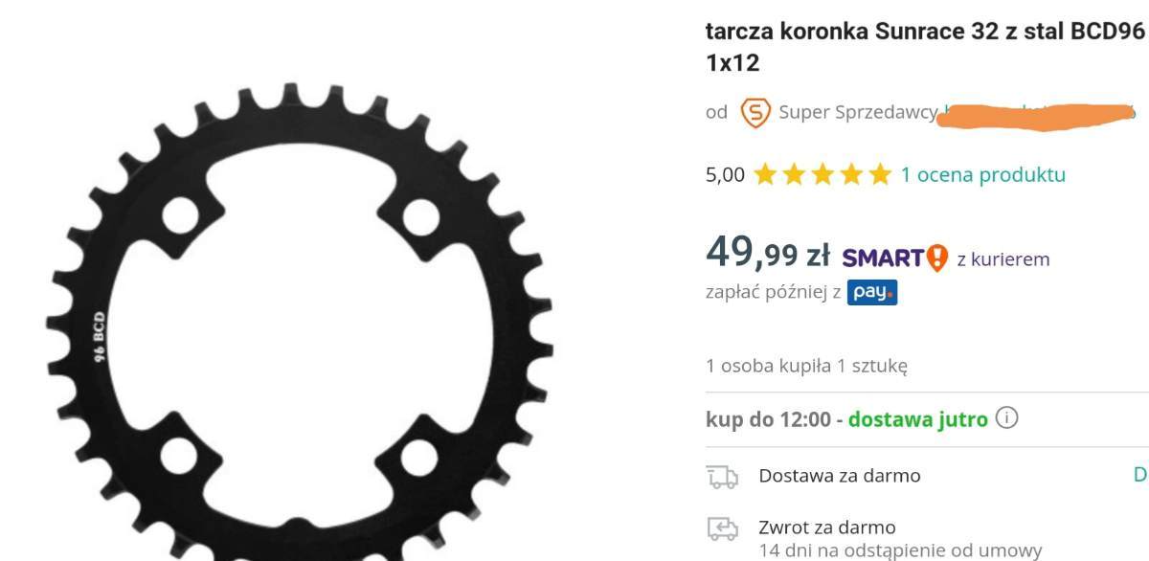Click the 5,00 rating score
This screenshot has width=1149, height=561.
click(x=725, y=174)
